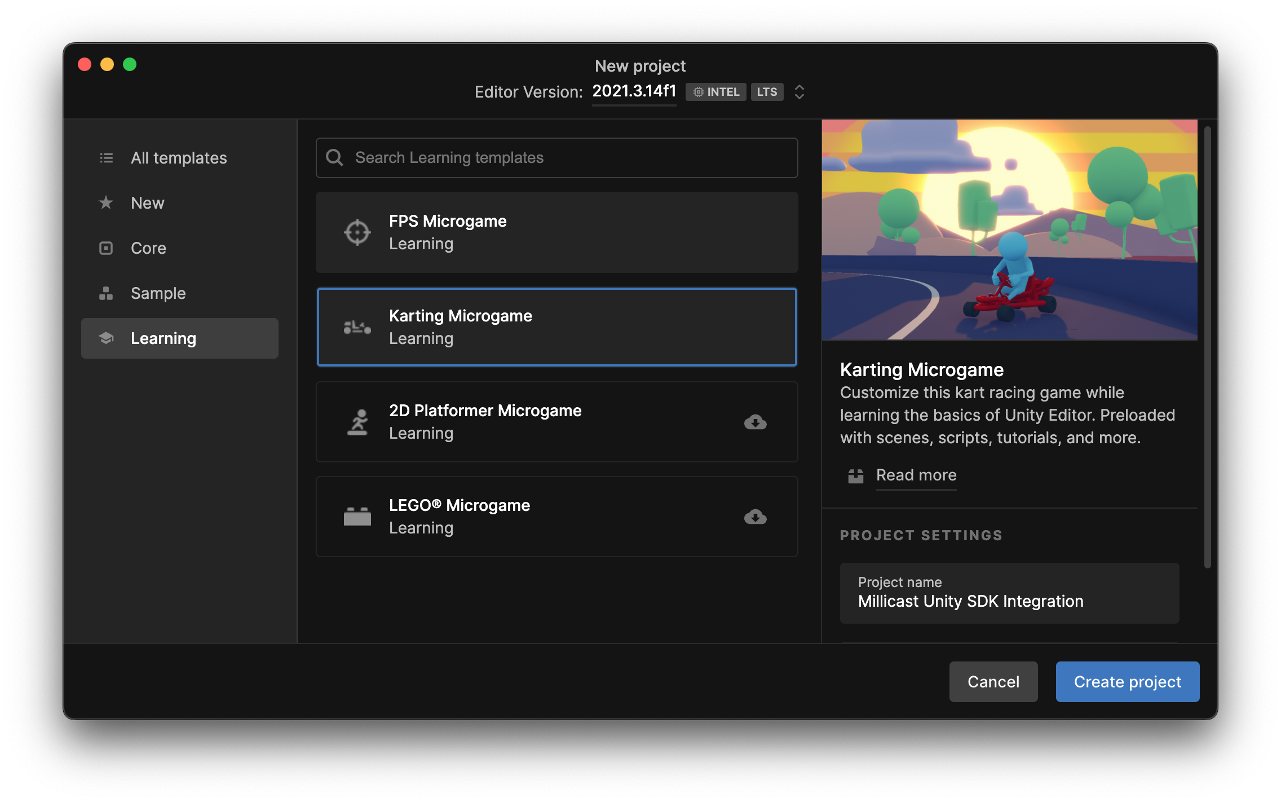
Task: Click the New templates sidebar icon
Action: pyautogui.click(x=107, y=202)
